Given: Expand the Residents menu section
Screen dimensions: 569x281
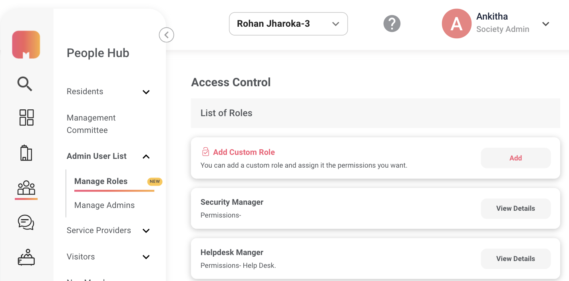Looking at the screenshot, I should (146, 92).
